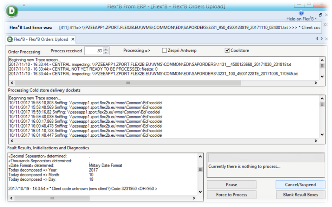The image size is (332, 207).
Task: Expand the Help on Flex²B menu
Action: coord(301,19)
